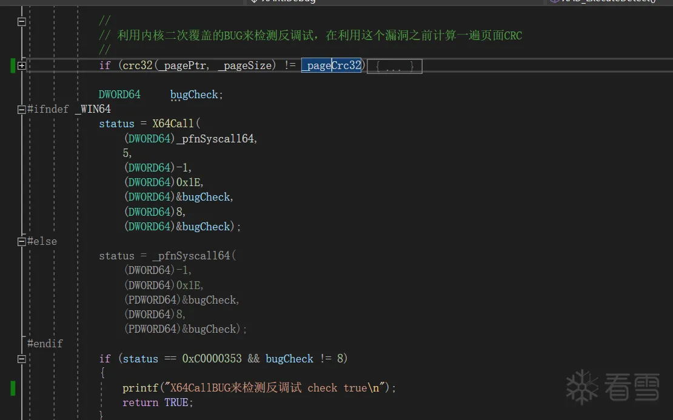673x420 pixels.
Task: Collapse the #else region fold toggle
Action: 21,242
